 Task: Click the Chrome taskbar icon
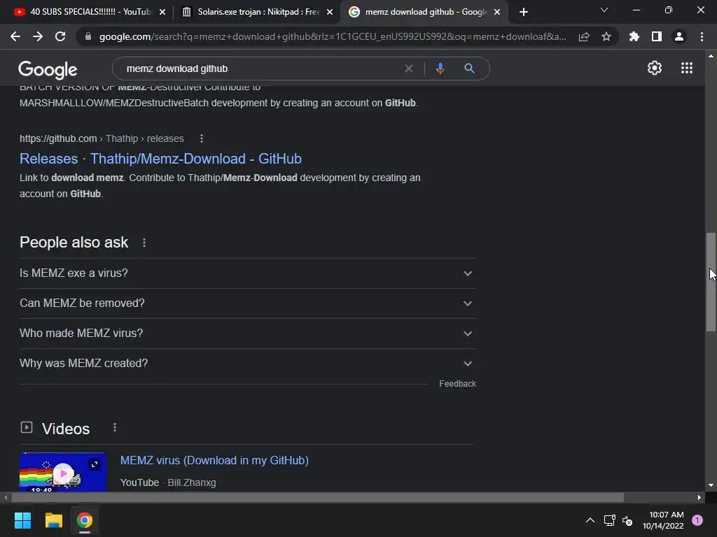pyautogui.click(x=85, y=520)
